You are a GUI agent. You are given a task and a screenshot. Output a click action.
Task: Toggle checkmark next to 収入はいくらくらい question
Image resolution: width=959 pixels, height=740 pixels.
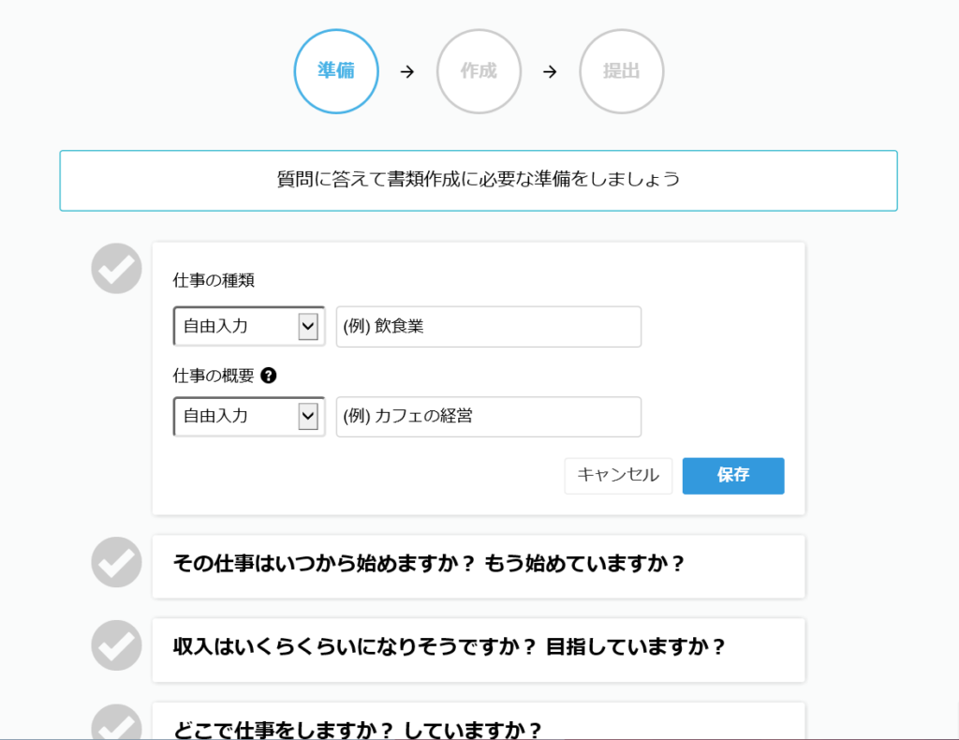[x=116, y=644]
